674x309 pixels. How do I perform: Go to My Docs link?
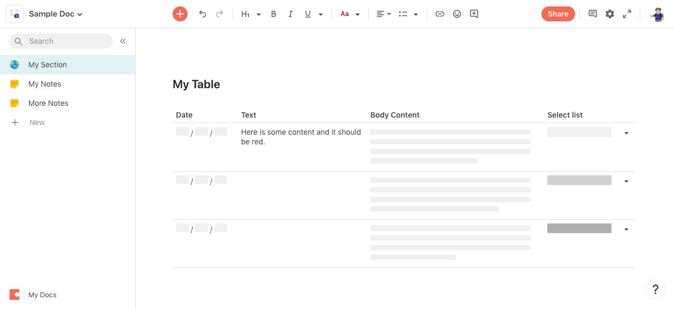click(x=42, y=295)
